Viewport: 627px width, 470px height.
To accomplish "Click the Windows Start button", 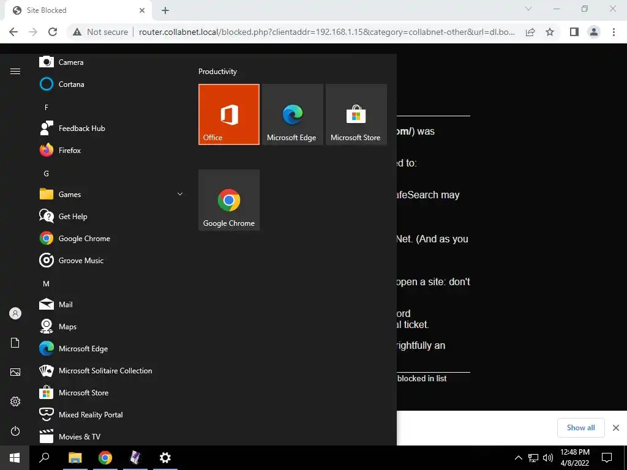I will pos(15,458).
